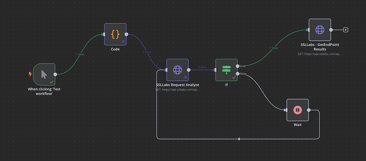Image resolution: width=366 pixels, height=161 pixels.
Task: Click the pin icon on Request Analyze node
Action: click(x=186, y=77)
